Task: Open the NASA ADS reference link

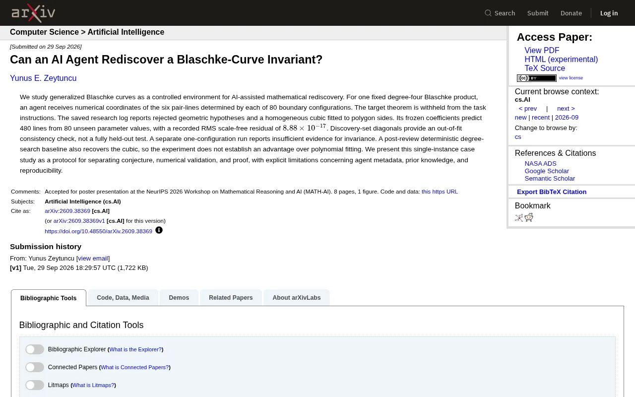Action: (x=541, y=164)
